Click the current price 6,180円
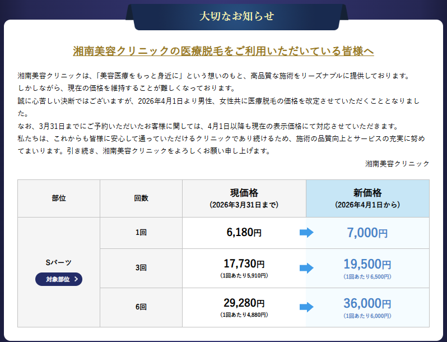 point(244,233)
